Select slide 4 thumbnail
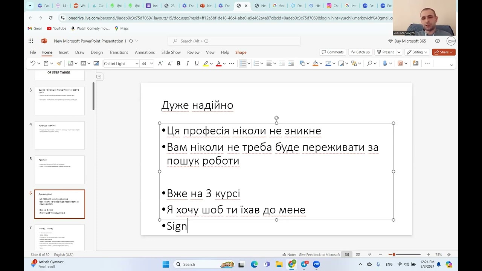The height and width of the screenshot is (271, 482). [x=59, y=135]
